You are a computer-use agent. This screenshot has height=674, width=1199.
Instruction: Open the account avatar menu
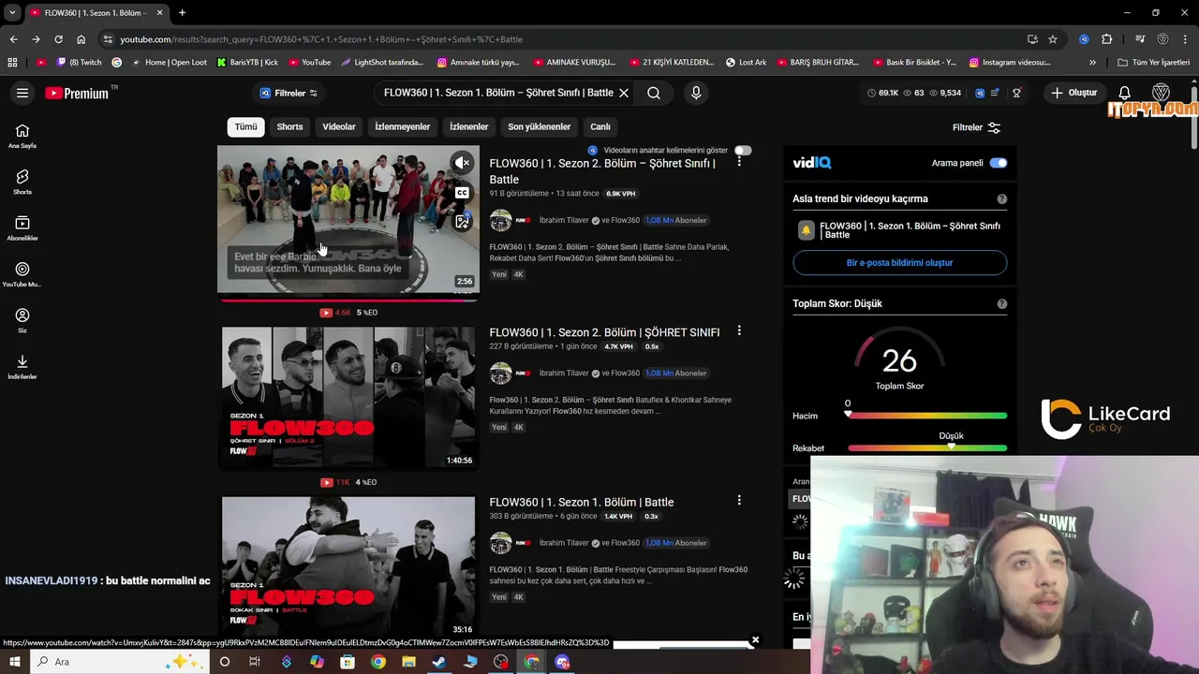[x=1161, y=93]
